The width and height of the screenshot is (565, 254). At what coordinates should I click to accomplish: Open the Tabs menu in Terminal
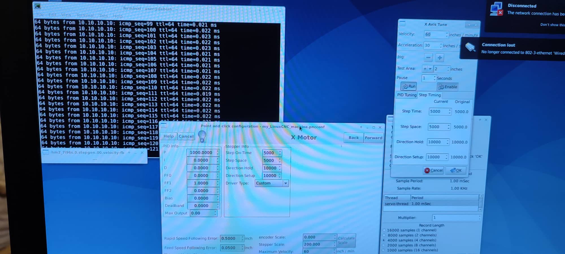click(x=103, y=16)
